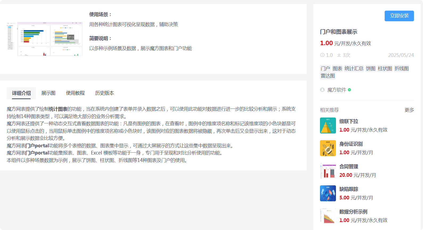
Task: Click the 级联下拉 title link
Action: 349,122
